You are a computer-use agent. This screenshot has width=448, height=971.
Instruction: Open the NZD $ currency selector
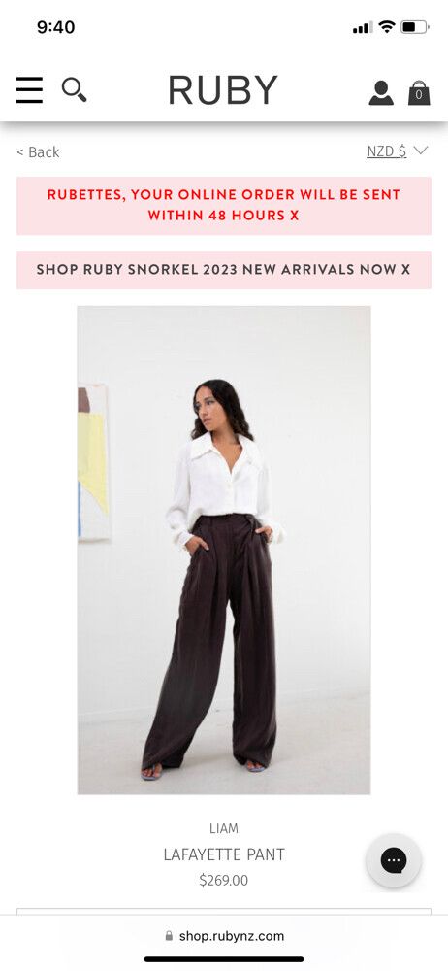(386, 151)
